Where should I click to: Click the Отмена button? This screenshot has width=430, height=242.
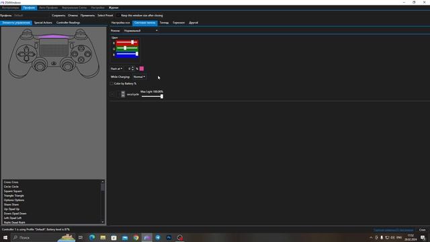[73, 15]
